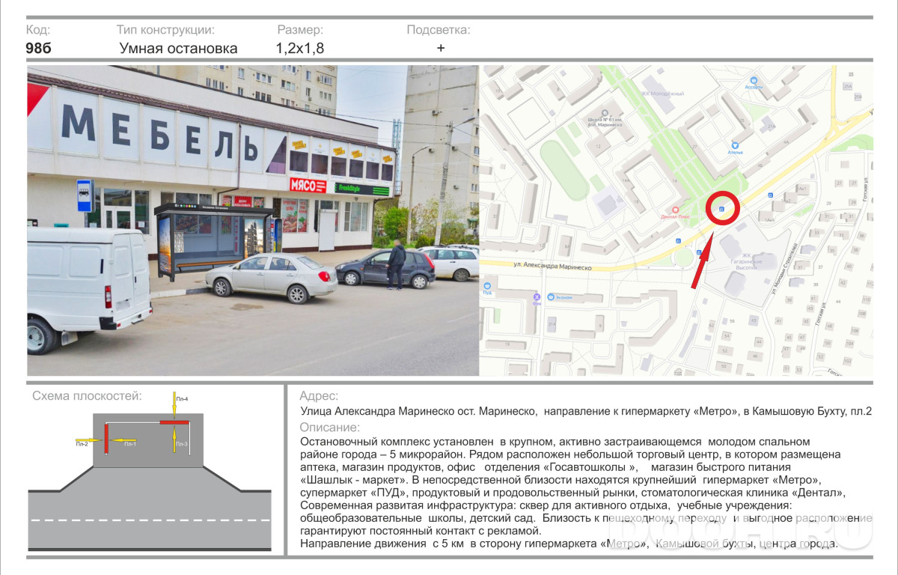Viewport: 898px width, 575px height.
Task: Click the bus stop icon inside the red circle
Action: tap(721, 210)
